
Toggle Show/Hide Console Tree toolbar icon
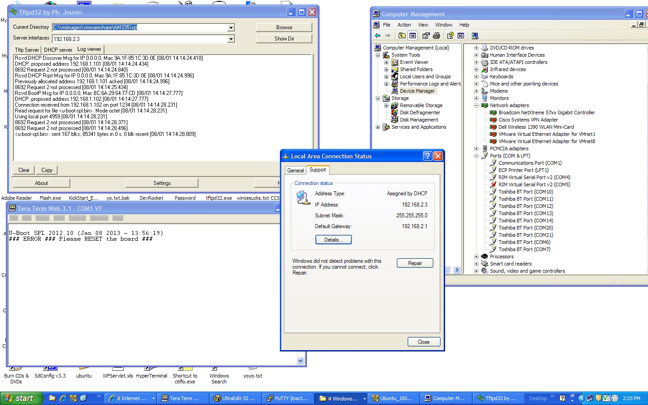point(413,36)
